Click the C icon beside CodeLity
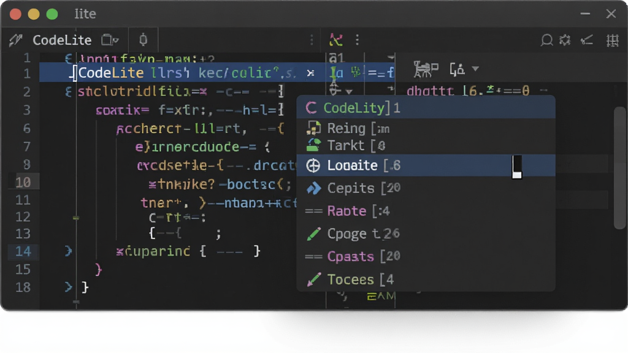This screenshot has height=353, width=628. (x=311, y=108)
